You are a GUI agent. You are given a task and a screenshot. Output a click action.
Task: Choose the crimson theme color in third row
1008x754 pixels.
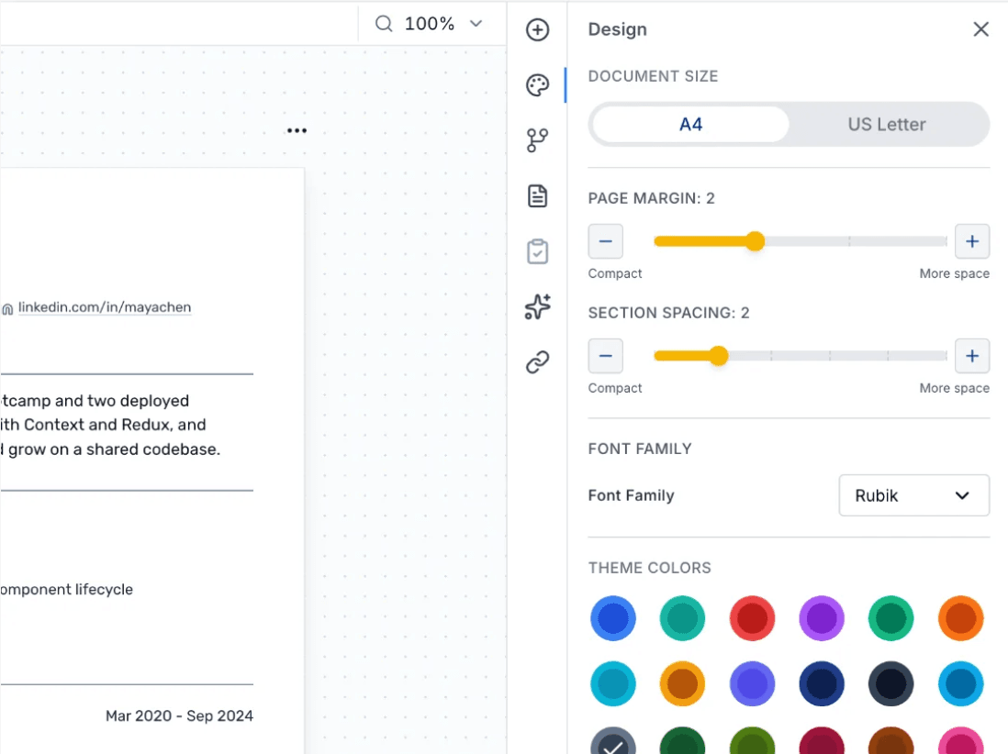click(x=822, y=742)
